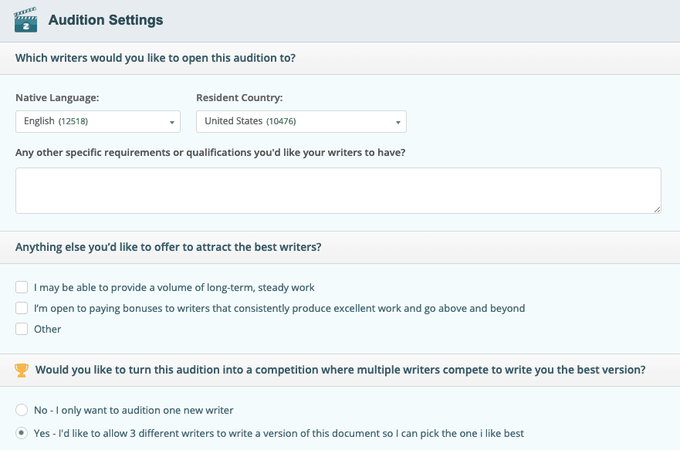
Task: Tick the Other checkbox
Action: [x=22, y=329]
